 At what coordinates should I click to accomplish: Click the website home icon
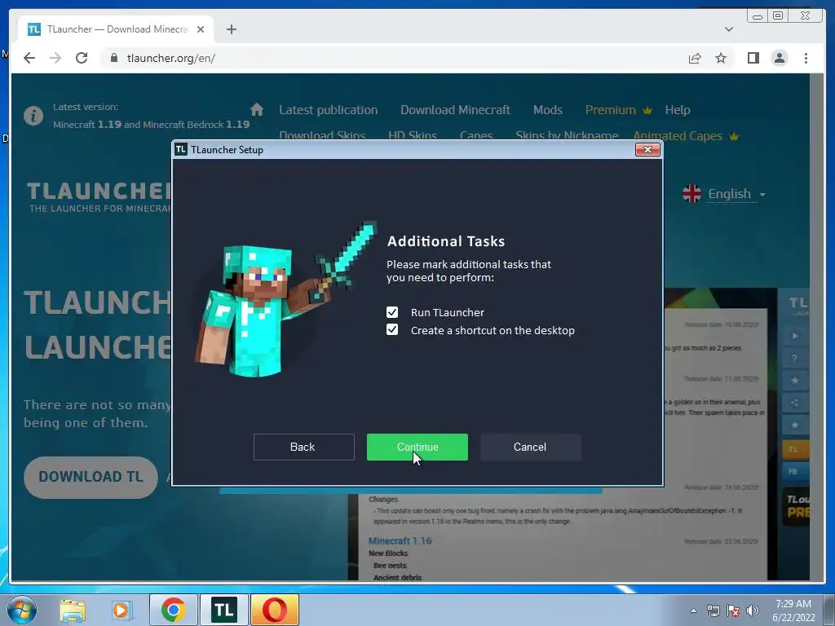(257, 110)
